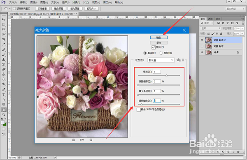Select the 基本(B) basic radio button
Screen dimensions: 247x160
(145, 53)
